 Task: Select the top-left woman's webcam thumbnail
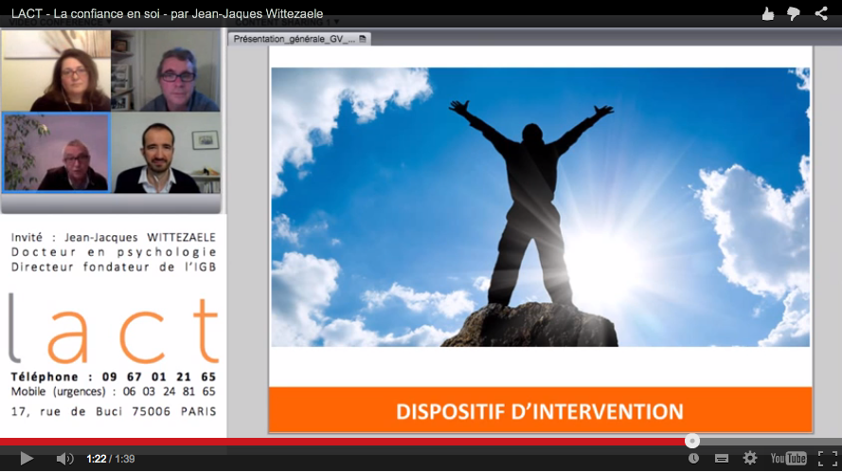57,71
